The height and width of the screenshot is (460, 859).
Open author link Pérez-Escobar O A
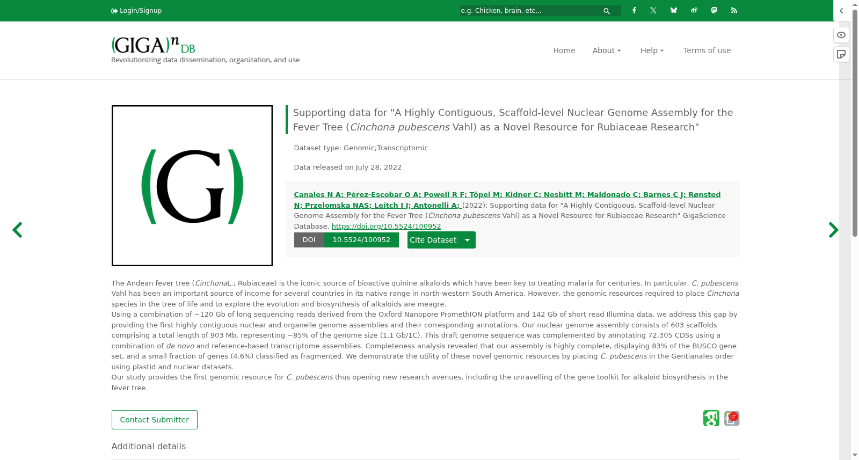click(x=383, y=195)
